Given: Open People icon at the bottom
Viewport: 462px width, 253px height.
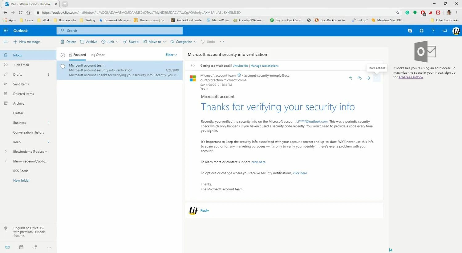Looking at the screenshot, I should 35,247.
